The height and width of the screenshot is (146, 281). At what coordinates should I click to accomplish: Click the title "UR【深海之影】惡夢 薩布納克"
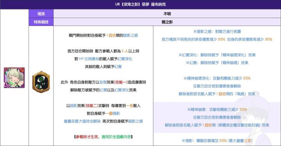point(140,4)
